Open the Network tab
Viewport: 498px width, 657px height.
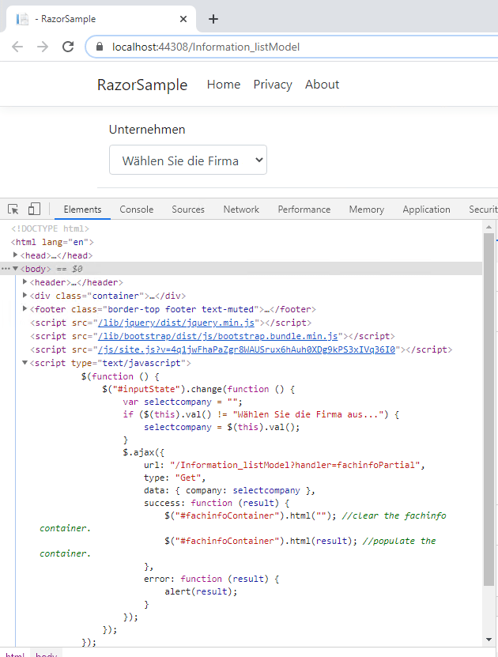point(241,209)
